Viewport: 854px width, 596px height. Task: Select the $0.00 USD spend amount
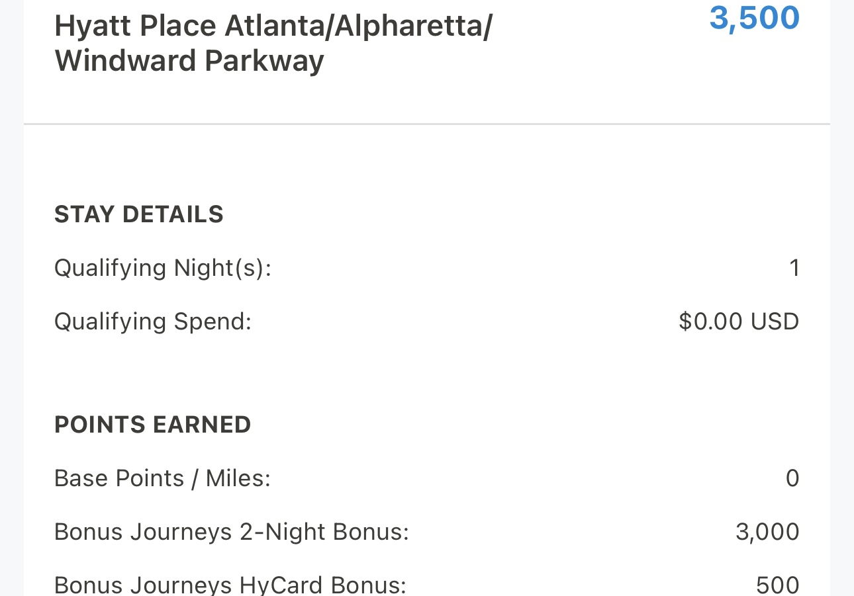739,321
